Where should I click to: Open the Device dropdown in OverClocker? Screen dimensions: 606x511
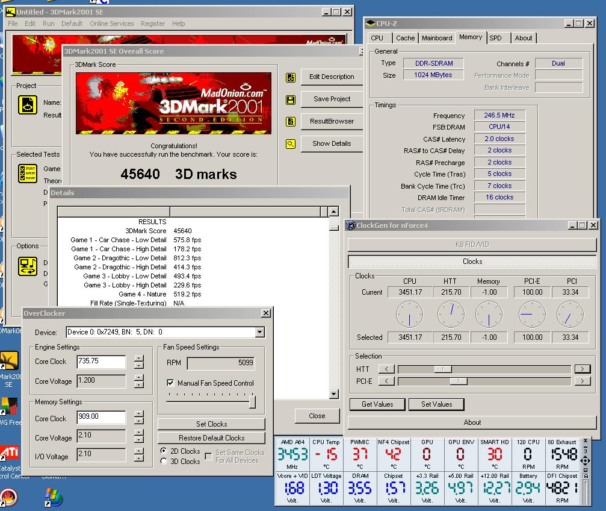tap(260, 332)
